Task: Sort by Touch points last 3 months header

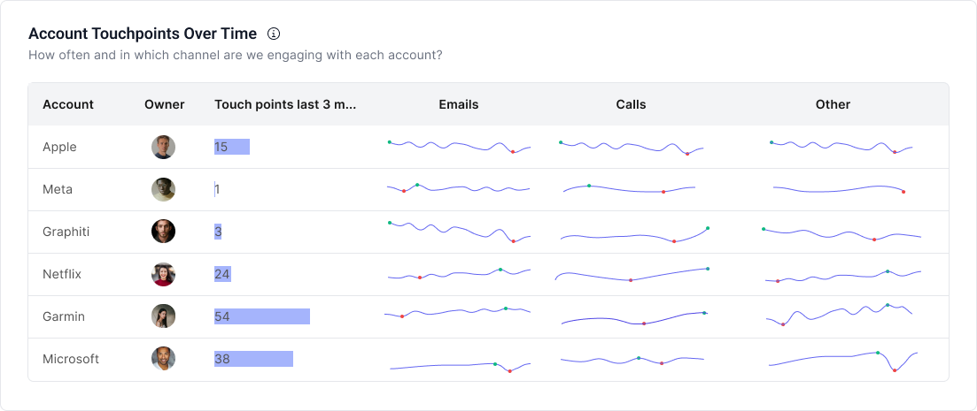Action: coord(285,104)
